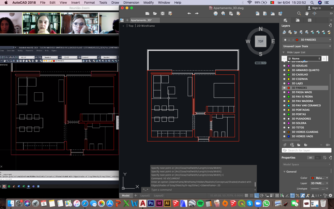The image size is (334, 209).
Task: Open the Dimension menu
Action: click(x=131, y=2)
